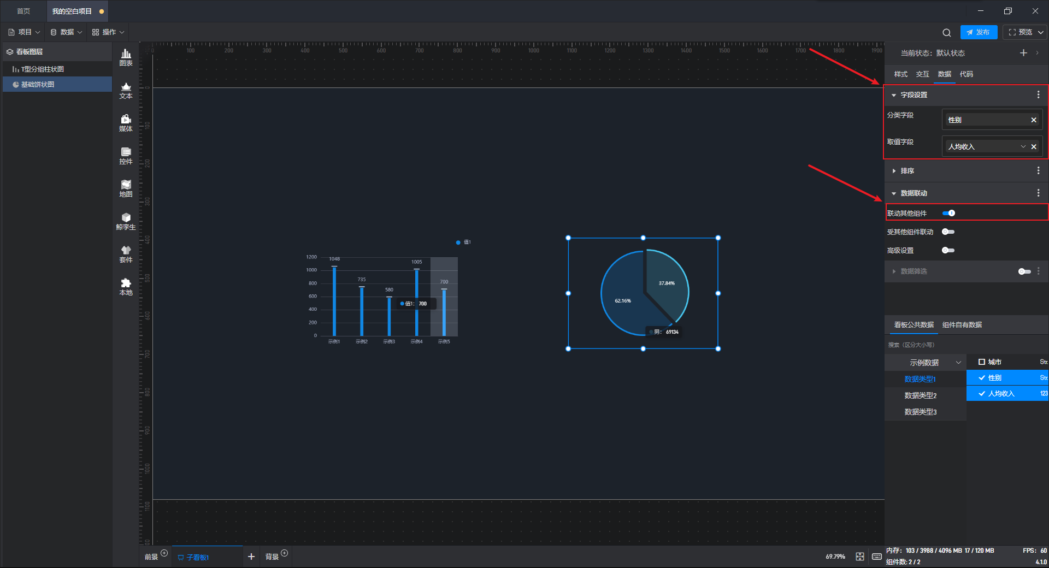Collapse the 字段设置 section
This screenshot has height=568, width=1049.
click(894, 95)
